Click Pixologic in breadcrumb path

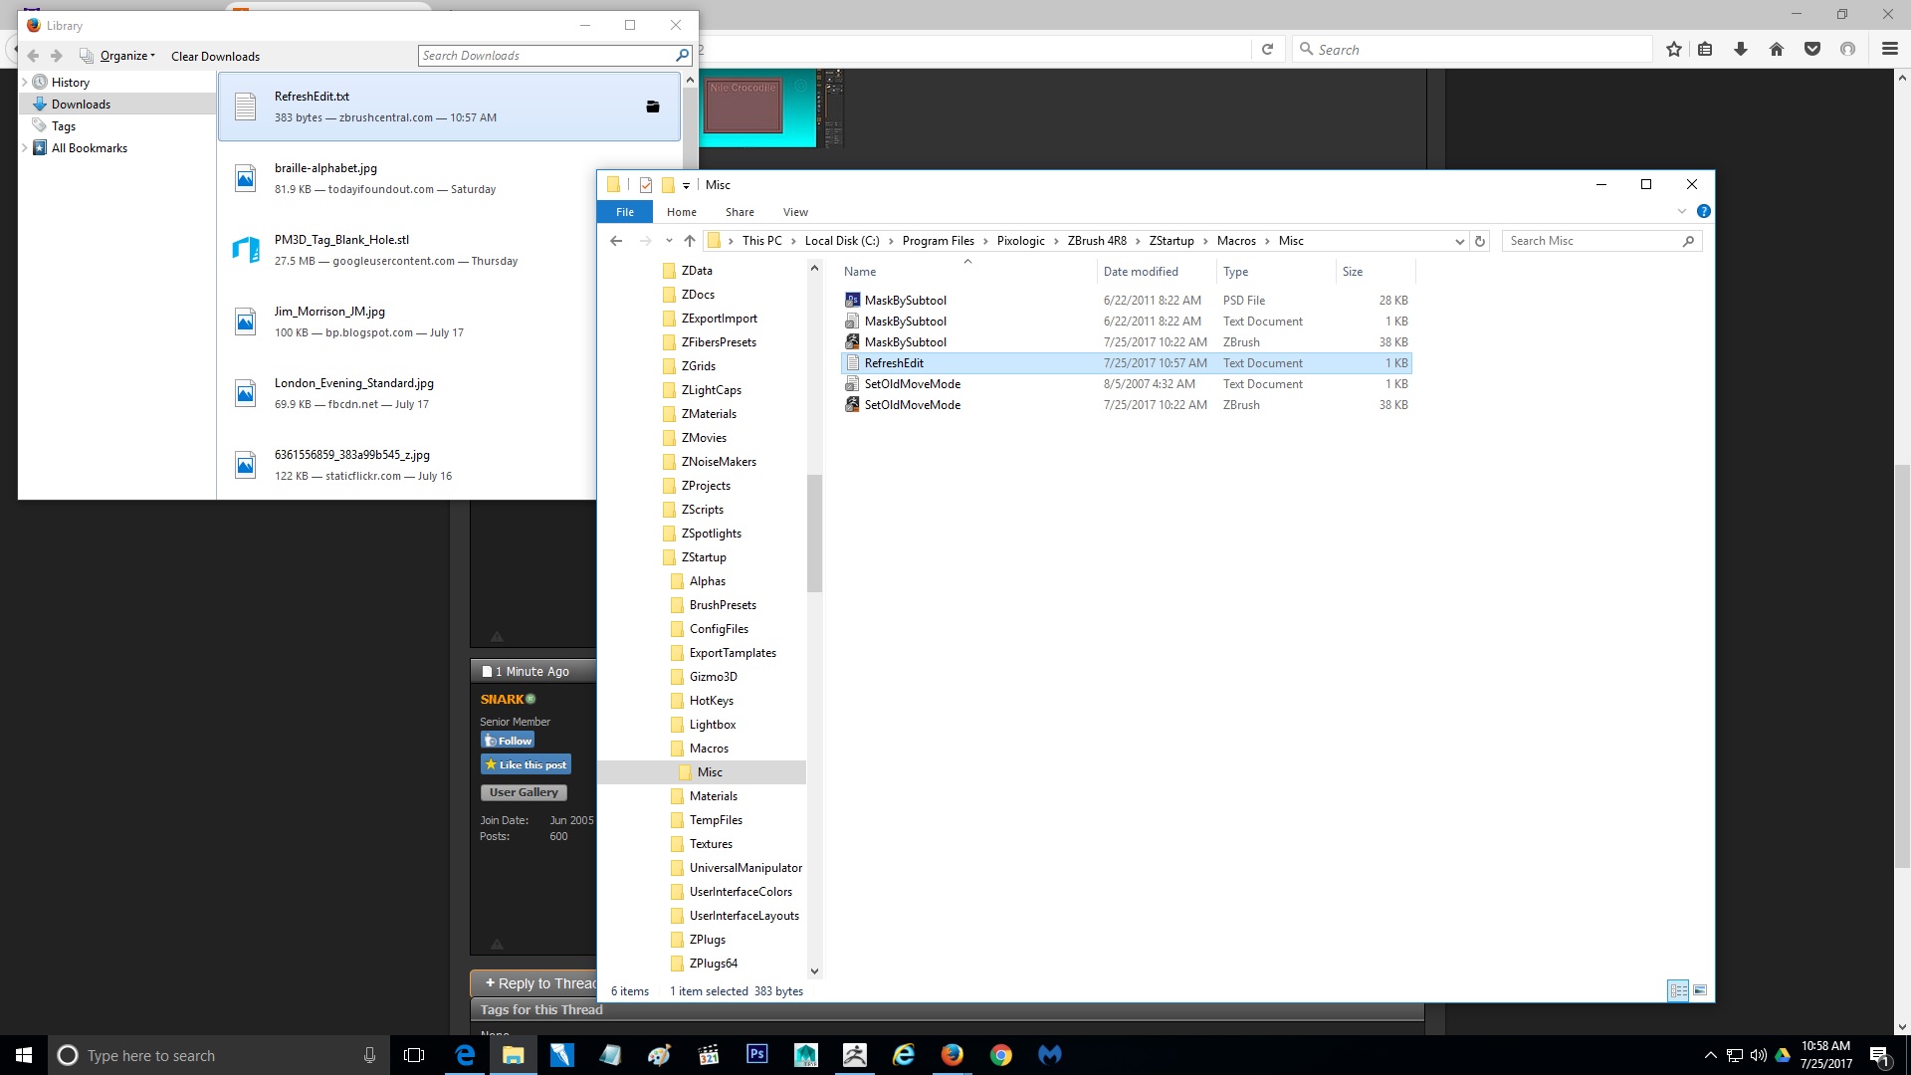point(1021,241)
